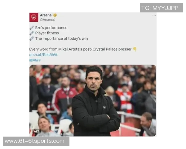Click the 翻译帖子 translate post link
Viewport: 186px width, 149px height.
[x=35, y=60]
